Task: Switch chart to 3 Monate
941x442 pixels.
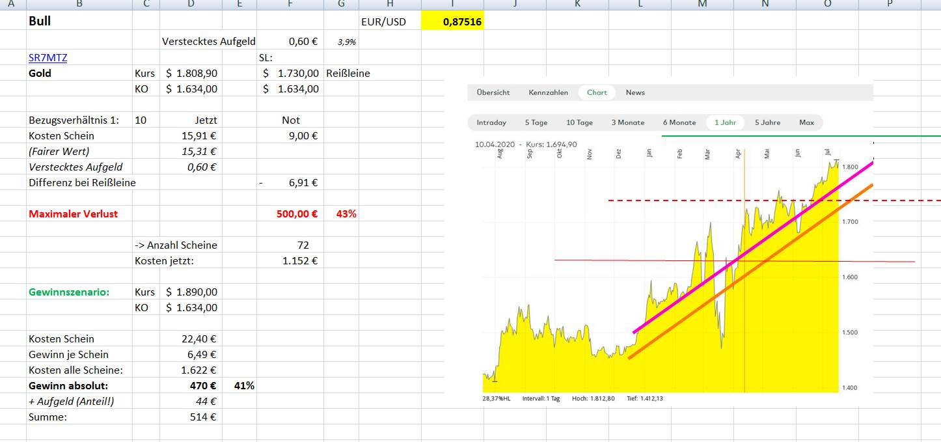Action: click(627, 122)
